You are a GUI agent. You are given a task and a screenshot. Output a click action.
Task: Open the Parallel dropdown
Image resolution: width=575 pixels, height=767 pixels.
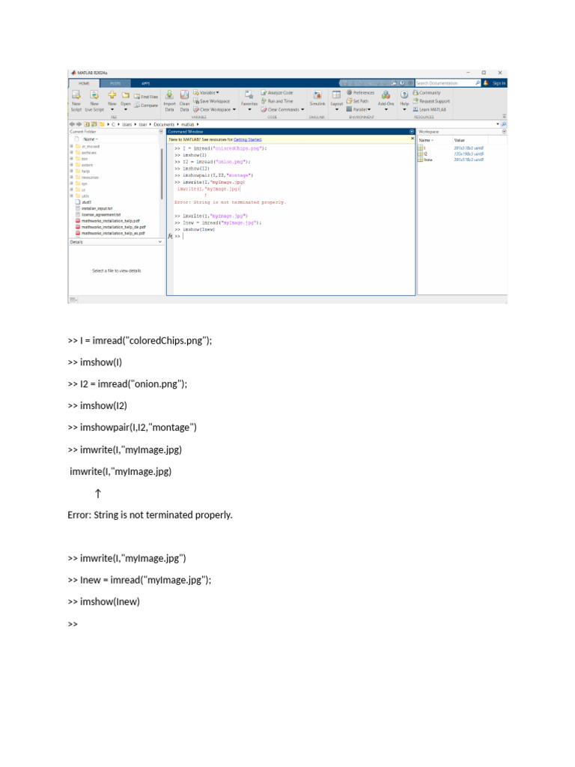[359, 109]
